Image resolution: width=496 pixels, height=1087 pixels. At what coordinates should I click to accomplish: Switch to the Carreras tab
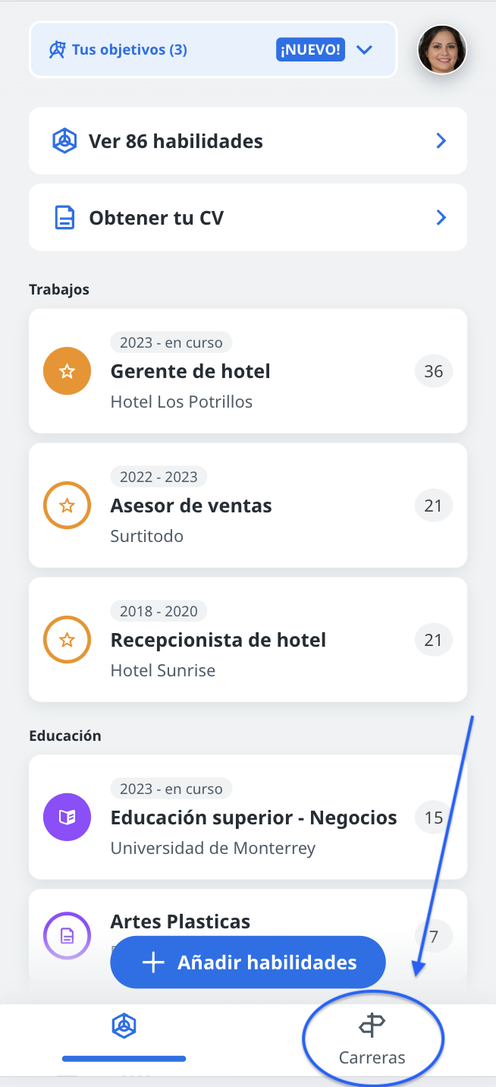tap(372, 1039)
